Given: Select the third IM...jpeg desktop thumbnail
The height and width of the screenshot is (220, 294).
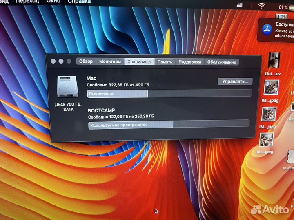Looking at the screenshot, I should click(x=266, y=140).
